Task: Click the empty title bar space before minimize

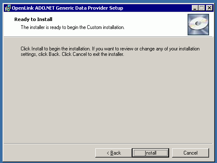Action: pyautogui.click(x=157, y=8)
